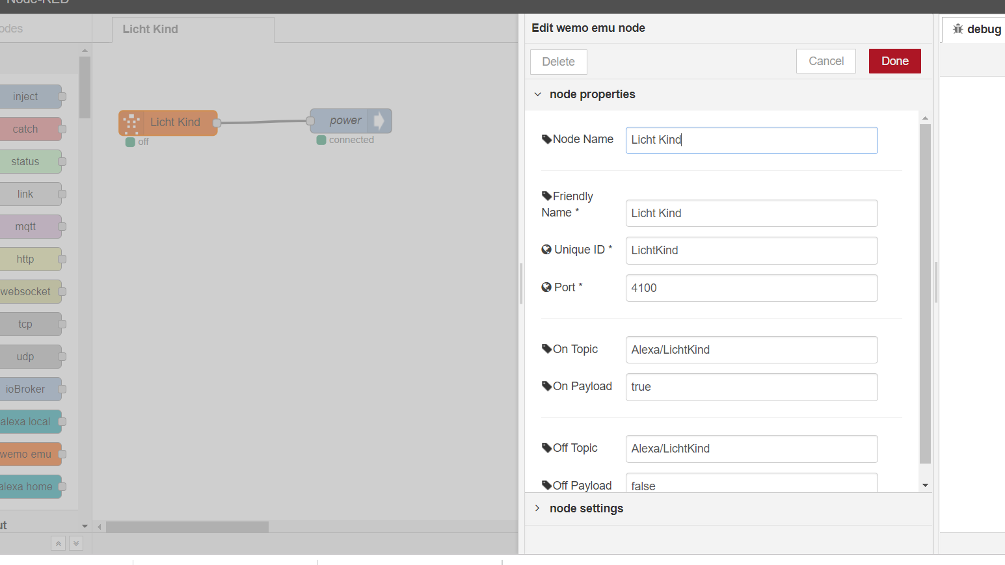Viewport: 1005px width, 565px height.
Task: Change the Port field value 4100
Action: pos(751,288)
